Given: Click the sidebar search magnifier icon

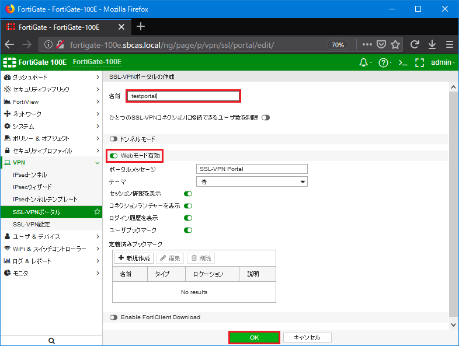Looking at the screenshot, I should point(51,341).
